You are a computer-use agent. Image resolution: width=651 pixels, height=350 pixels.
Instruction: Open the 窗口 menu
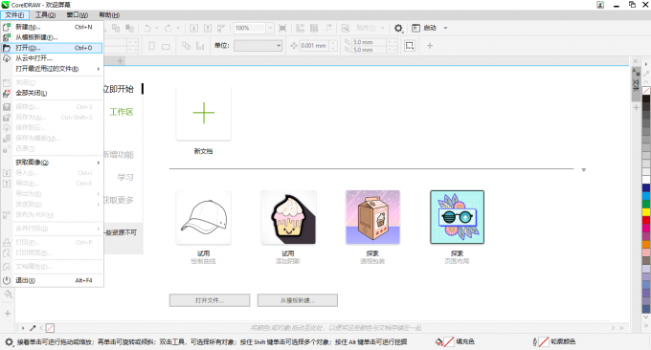click(x=78, y=15)
